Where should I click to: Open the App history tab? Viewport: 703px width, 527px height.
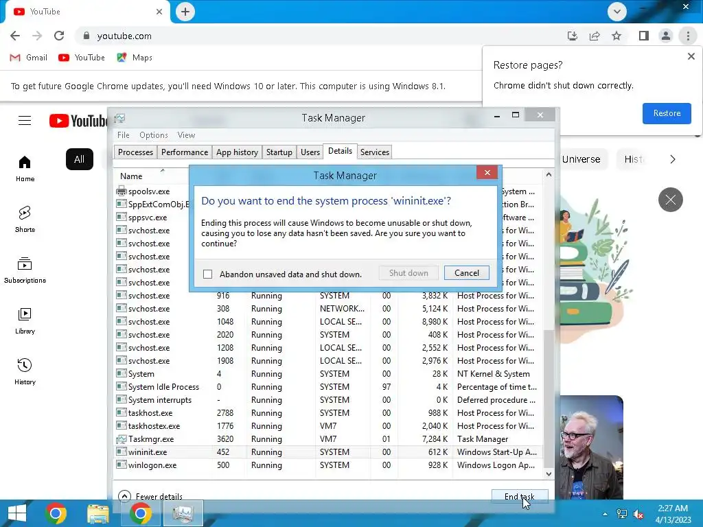click(x=237, y=152)
